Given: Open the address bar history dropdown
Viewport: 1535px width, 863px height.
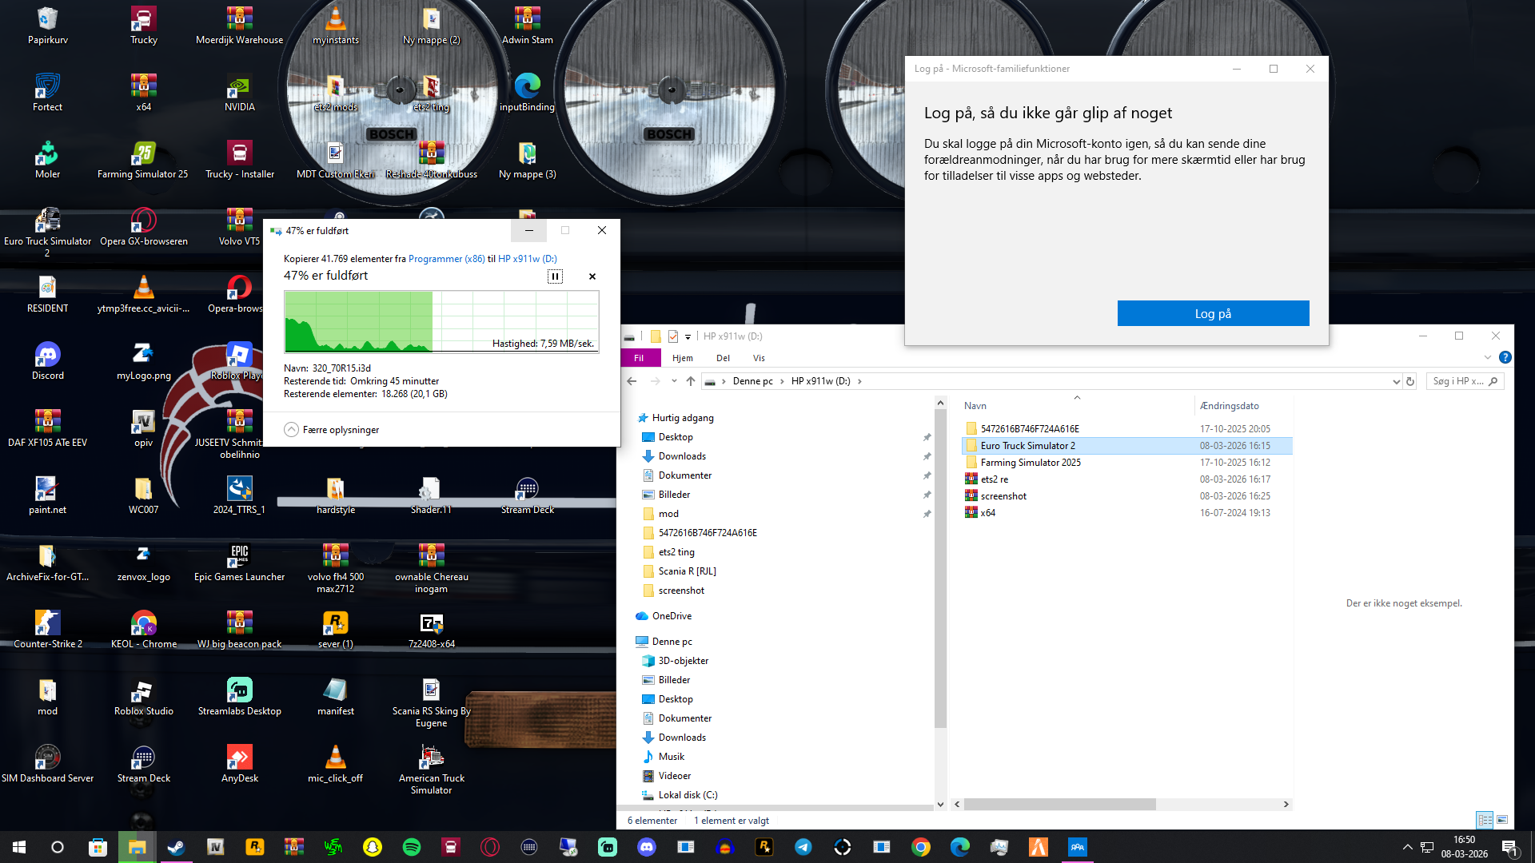Looking at the screenshot, I should (x=1396, y=381).
